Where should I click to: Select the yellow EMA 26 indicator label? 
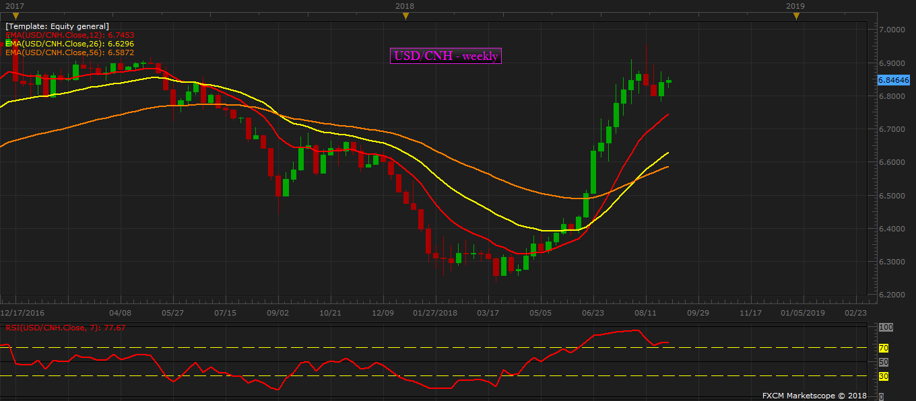(x=70, y=44)
